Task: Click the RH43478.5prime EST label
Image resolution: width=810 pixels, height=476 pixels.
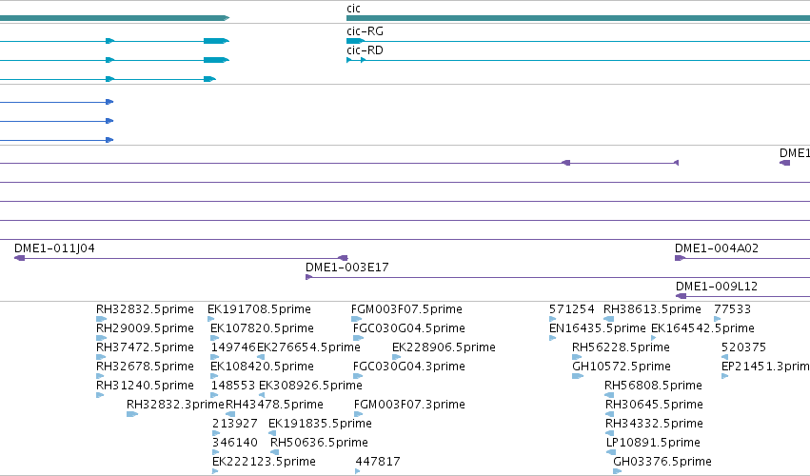Action: pyautogui.click(x=274, y=405)
